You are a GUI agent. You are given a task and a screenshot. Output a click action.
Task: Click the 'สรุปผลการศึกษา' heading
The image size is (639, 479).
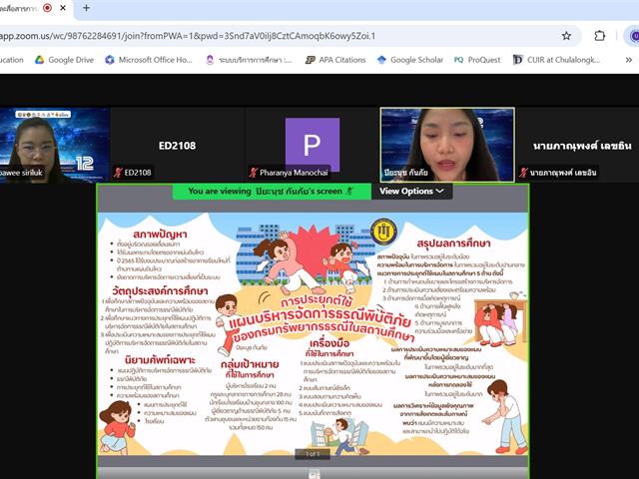point(453,243)
